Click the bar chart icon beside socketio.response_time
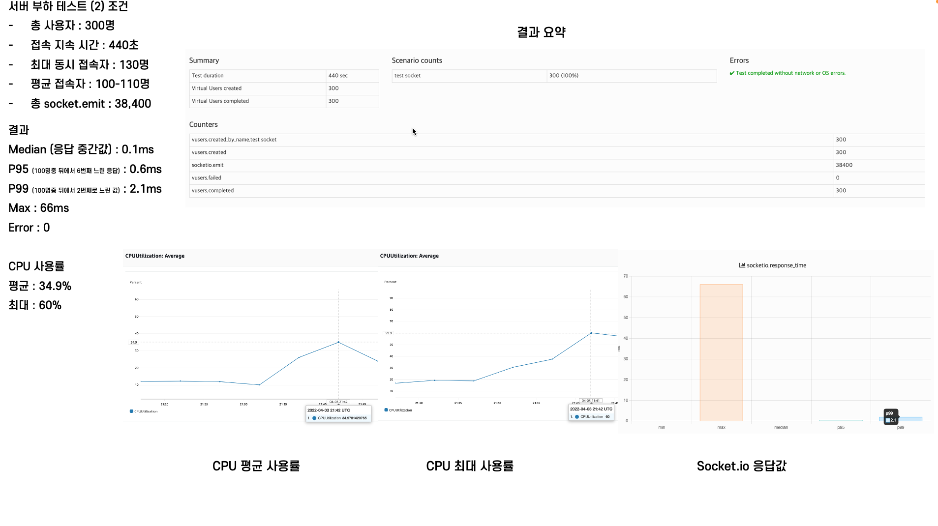Image resolution: width=938 pixels, height=526 pixels. coord(742,265)
